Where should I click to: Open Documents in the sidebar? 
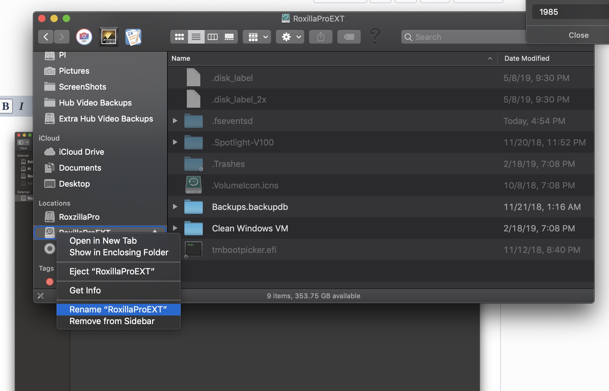100,168
